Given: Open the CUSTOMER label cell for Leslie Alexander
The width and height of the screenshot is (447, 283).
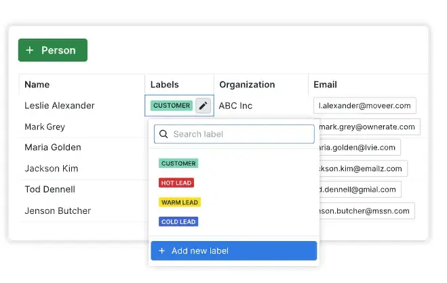Looking at the screenshot, I should (172, 106).
